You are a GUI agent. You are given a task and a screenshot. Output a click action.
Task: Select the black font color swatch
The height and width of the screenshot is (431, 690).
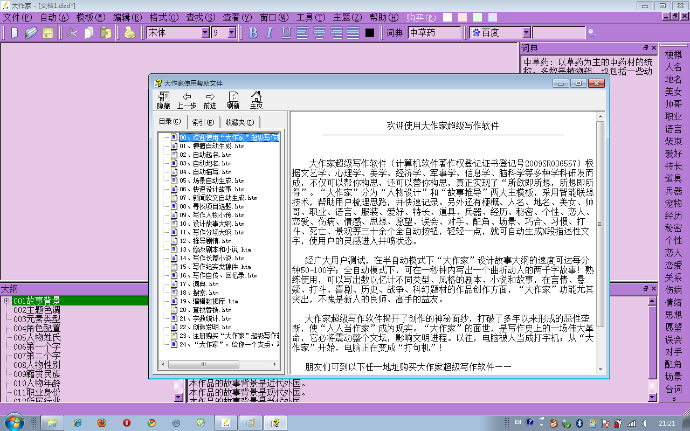click(x=370, y=33)
